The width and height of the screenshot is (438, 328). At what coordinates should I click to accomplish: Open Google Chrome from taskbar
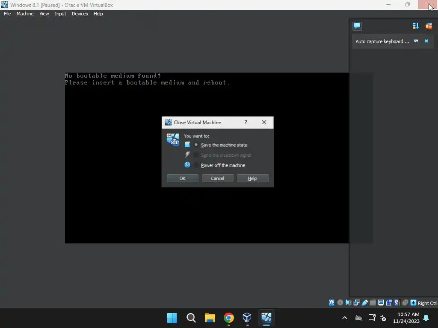click(228, 318)
